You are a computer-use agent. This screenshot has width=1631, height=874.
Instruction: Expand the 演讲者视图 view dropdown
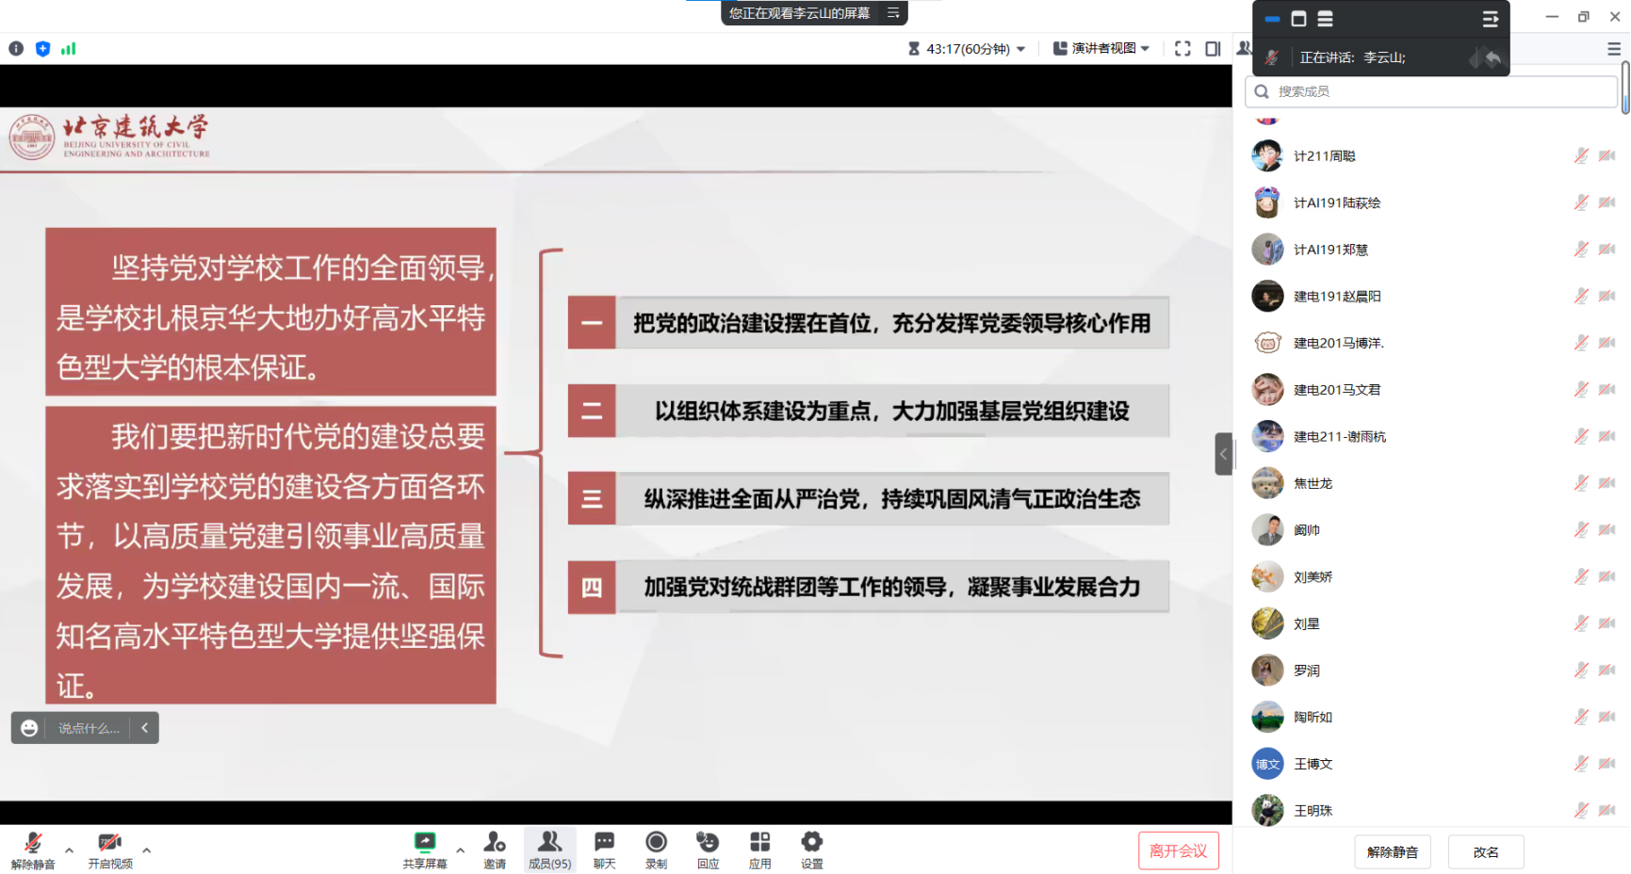point(1101,49)
